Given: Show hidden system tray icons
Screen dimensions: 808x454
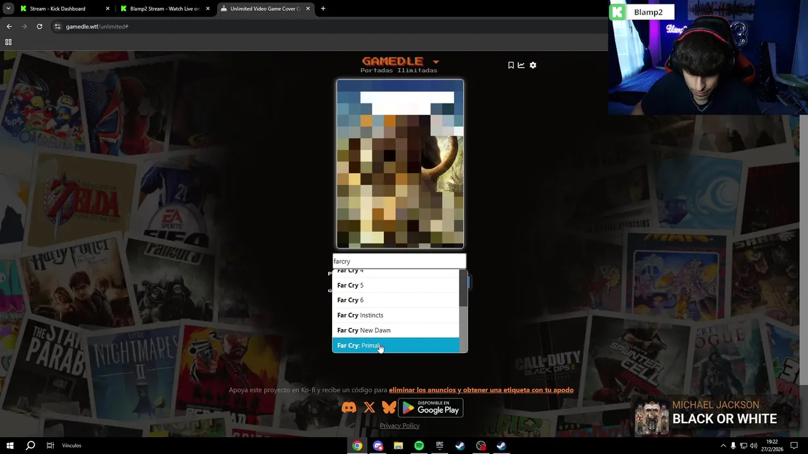Looking at the screenshot, I should 723,446.
